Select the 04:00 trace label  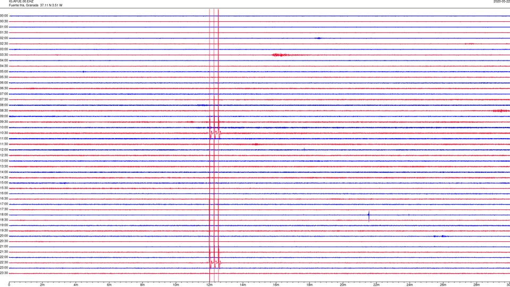coord(4,61)
